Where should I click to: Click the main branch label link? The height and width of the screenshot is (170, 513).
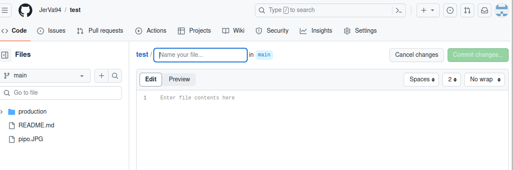(264, 55)
